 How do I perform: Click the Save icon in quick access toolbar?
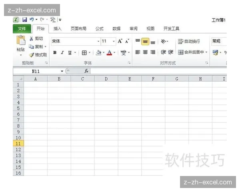pyautogui.click(x=24, y=20)
